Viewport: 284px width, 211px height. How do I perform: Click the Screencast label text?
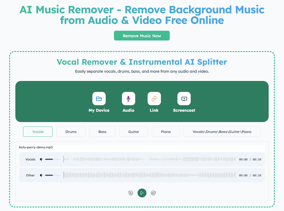[184, 111]
